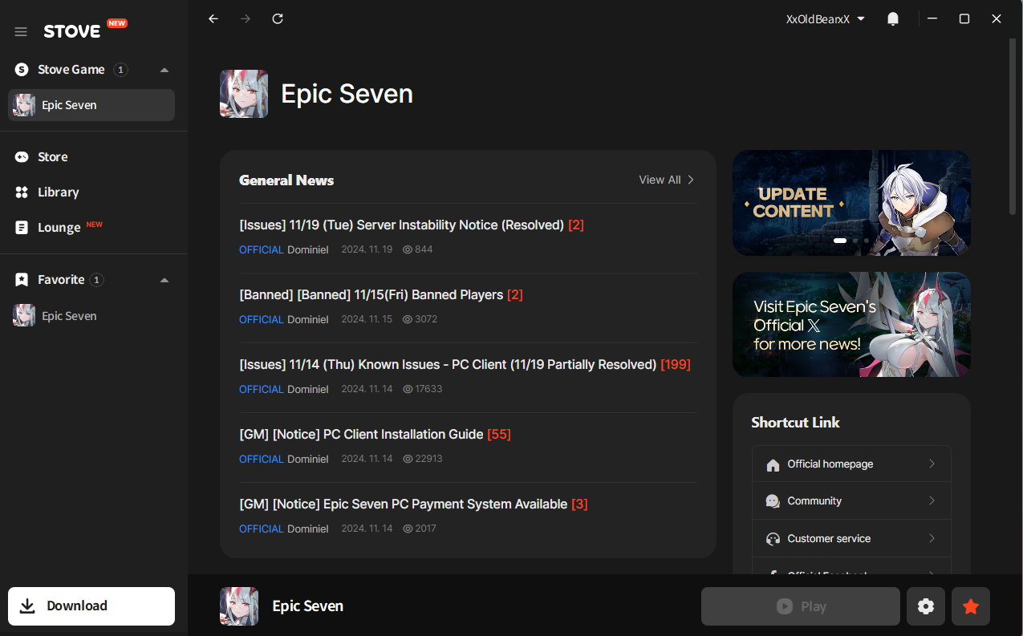The image size is (1023, 636).
Task: Click Epic Seven avatar in bottom bar
Action: click(x=239, y=606)
